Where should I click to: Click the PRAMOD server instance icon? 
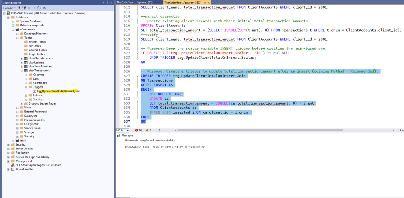[x=9, y=13]
